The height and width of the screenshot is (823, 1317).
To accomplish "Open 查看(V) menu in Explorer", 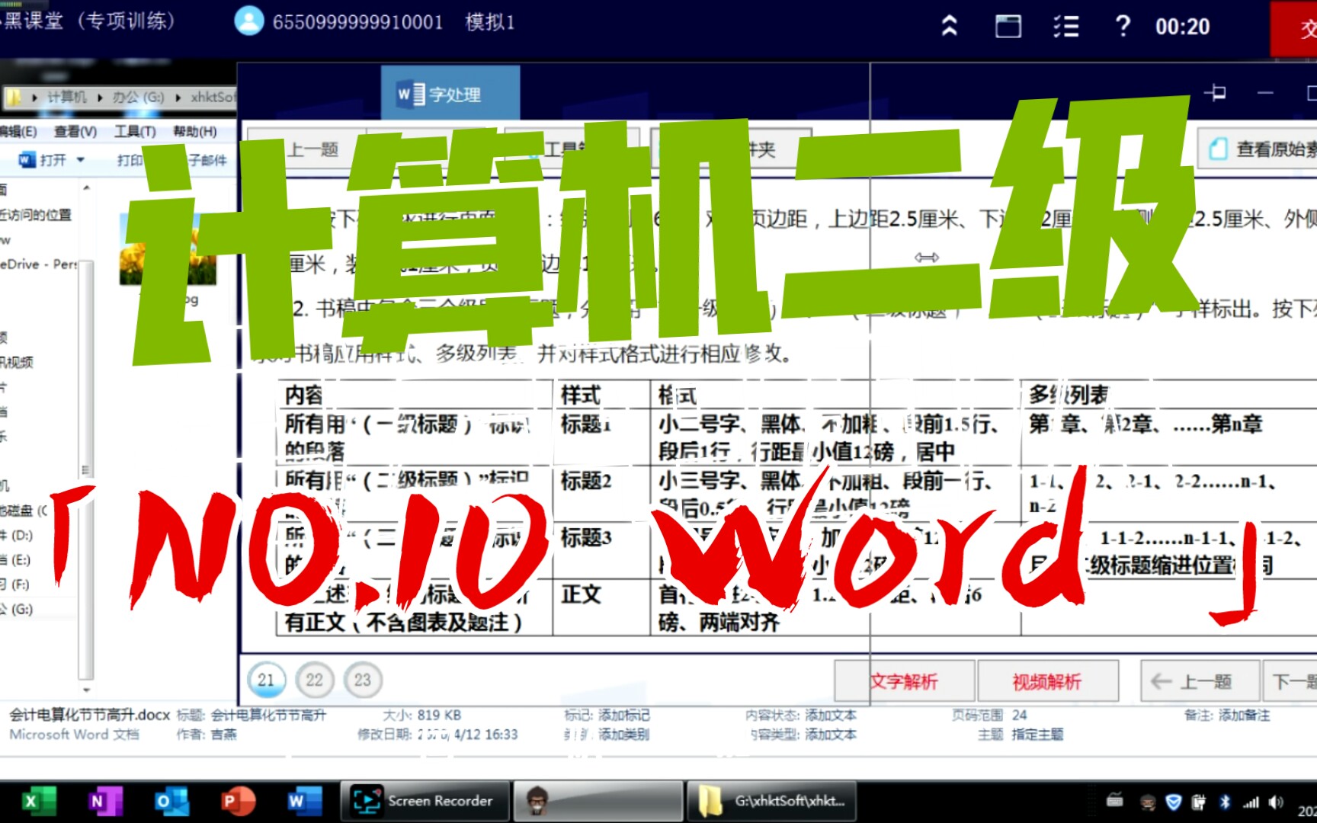I will pyautogui.click(x=75, y=131).
